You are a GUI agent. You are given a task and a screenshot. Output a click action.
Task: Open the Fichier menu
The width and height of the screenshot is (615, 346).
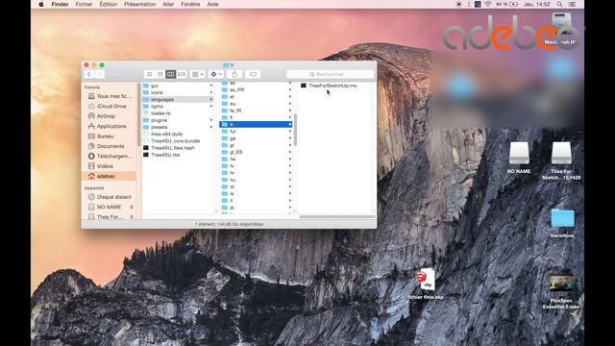point(84,4)
